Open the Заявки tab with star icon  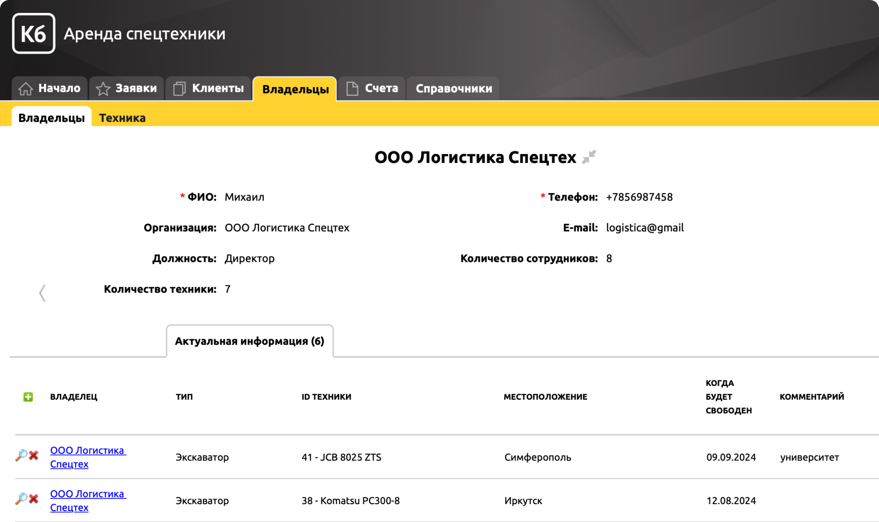pyautogui.click(x=126, y=88)
